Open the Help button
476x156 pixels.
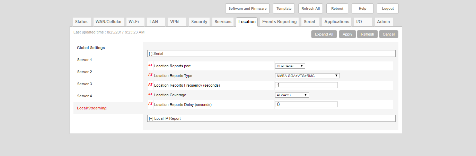tap(362, 9)
